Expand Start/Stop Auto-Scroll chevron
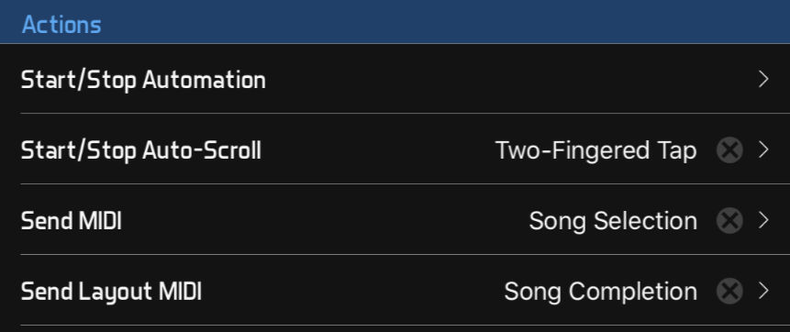 click(x=763, y=150)
